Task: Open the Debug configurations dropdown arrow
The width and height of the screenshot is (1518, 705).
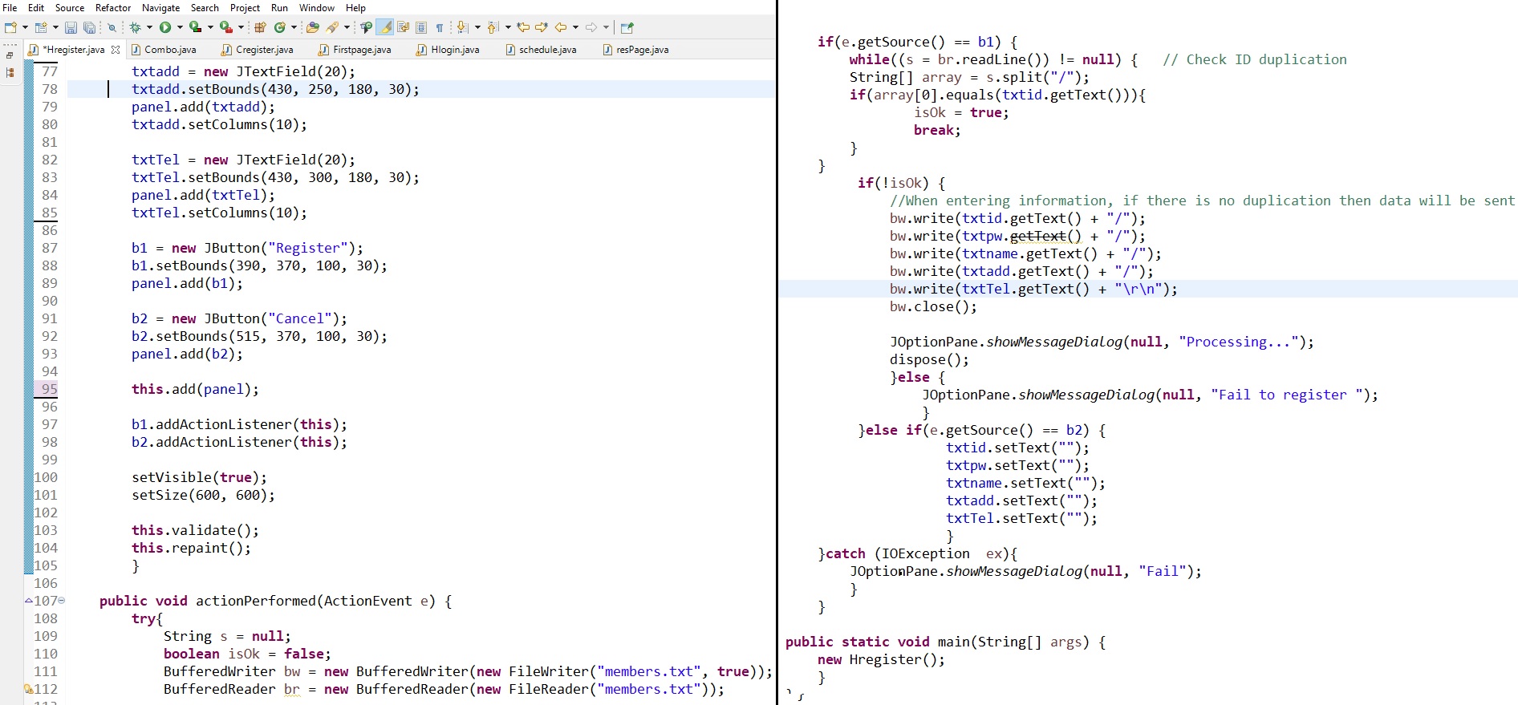Action: pyautogui.click(x=149, y=27)
